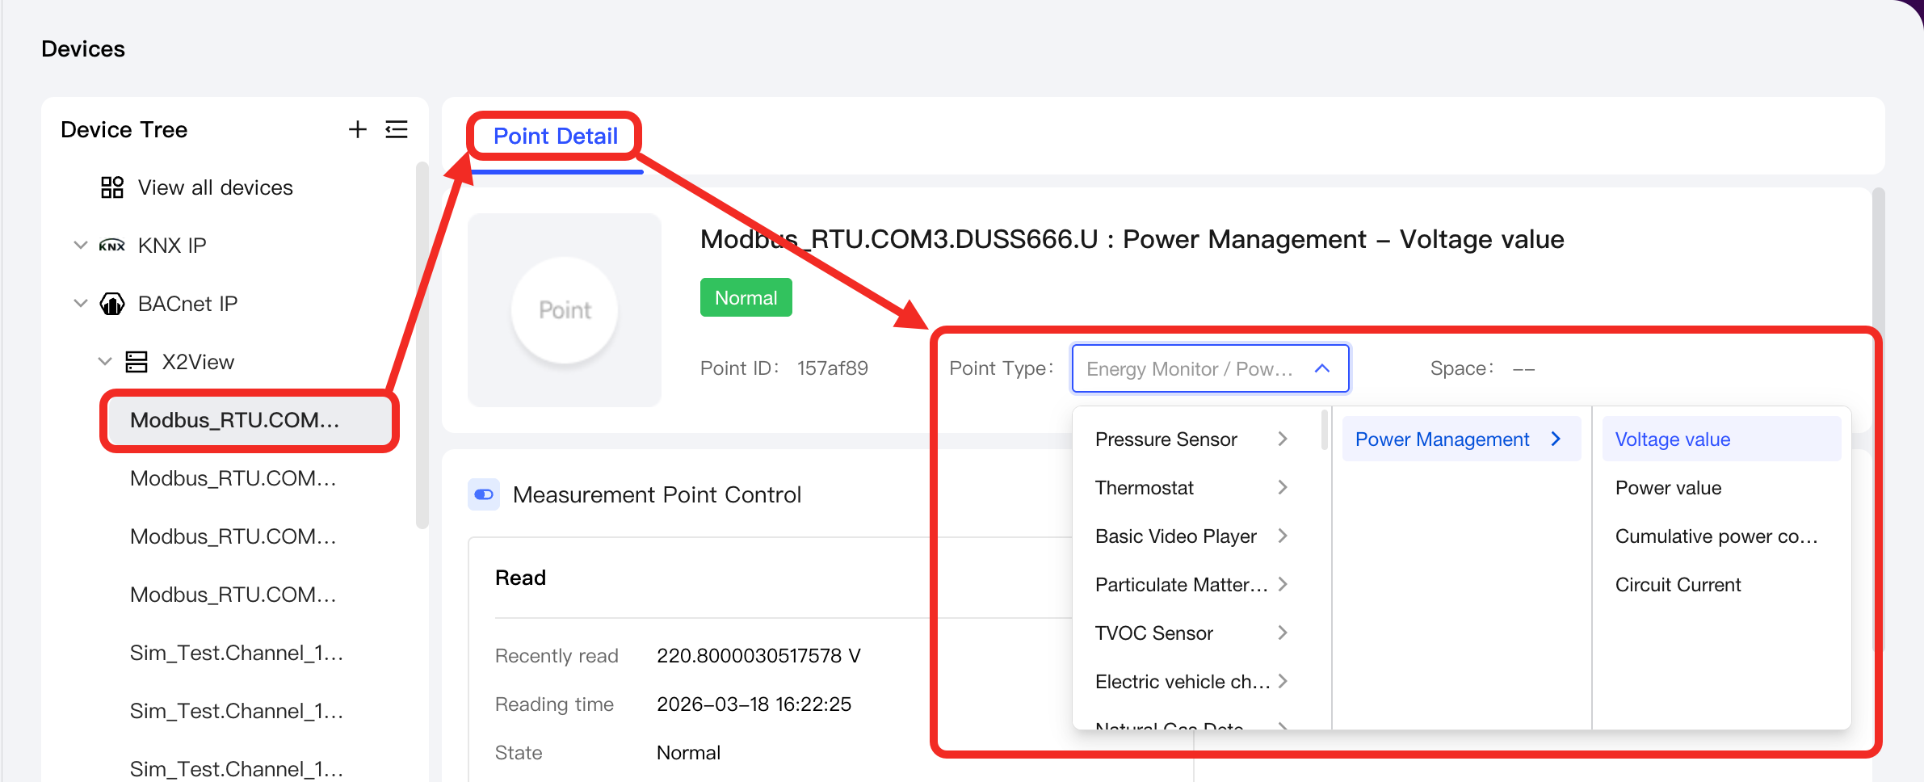Click the Point placeholder thumbnail circle

point(564,310)
